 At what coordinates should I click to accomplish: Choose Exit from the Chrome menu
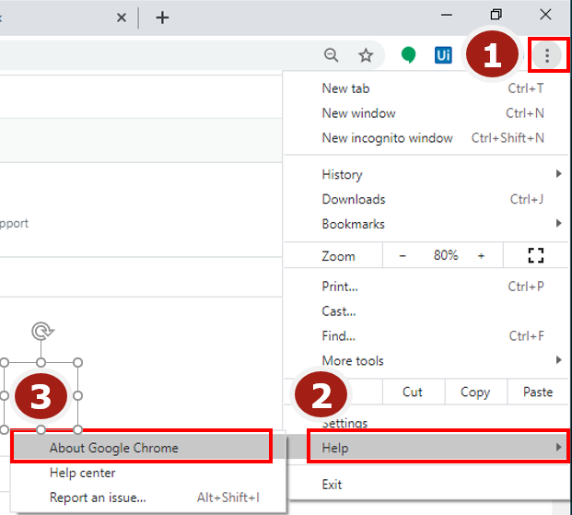pyautogui.click(x=426, y=485)
